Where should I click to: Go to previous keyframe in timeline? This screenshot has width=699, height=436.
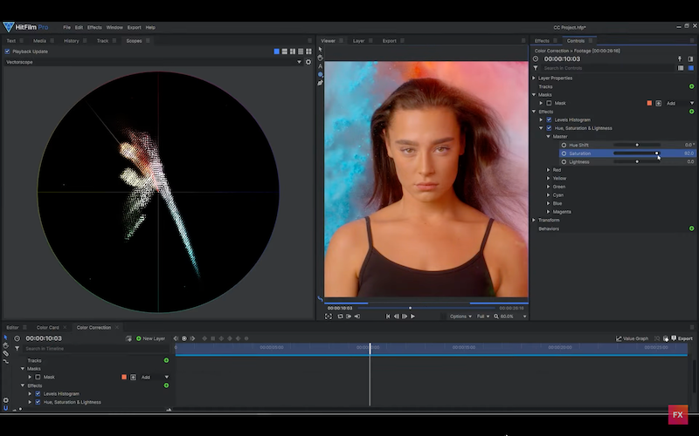coord(176,338)
